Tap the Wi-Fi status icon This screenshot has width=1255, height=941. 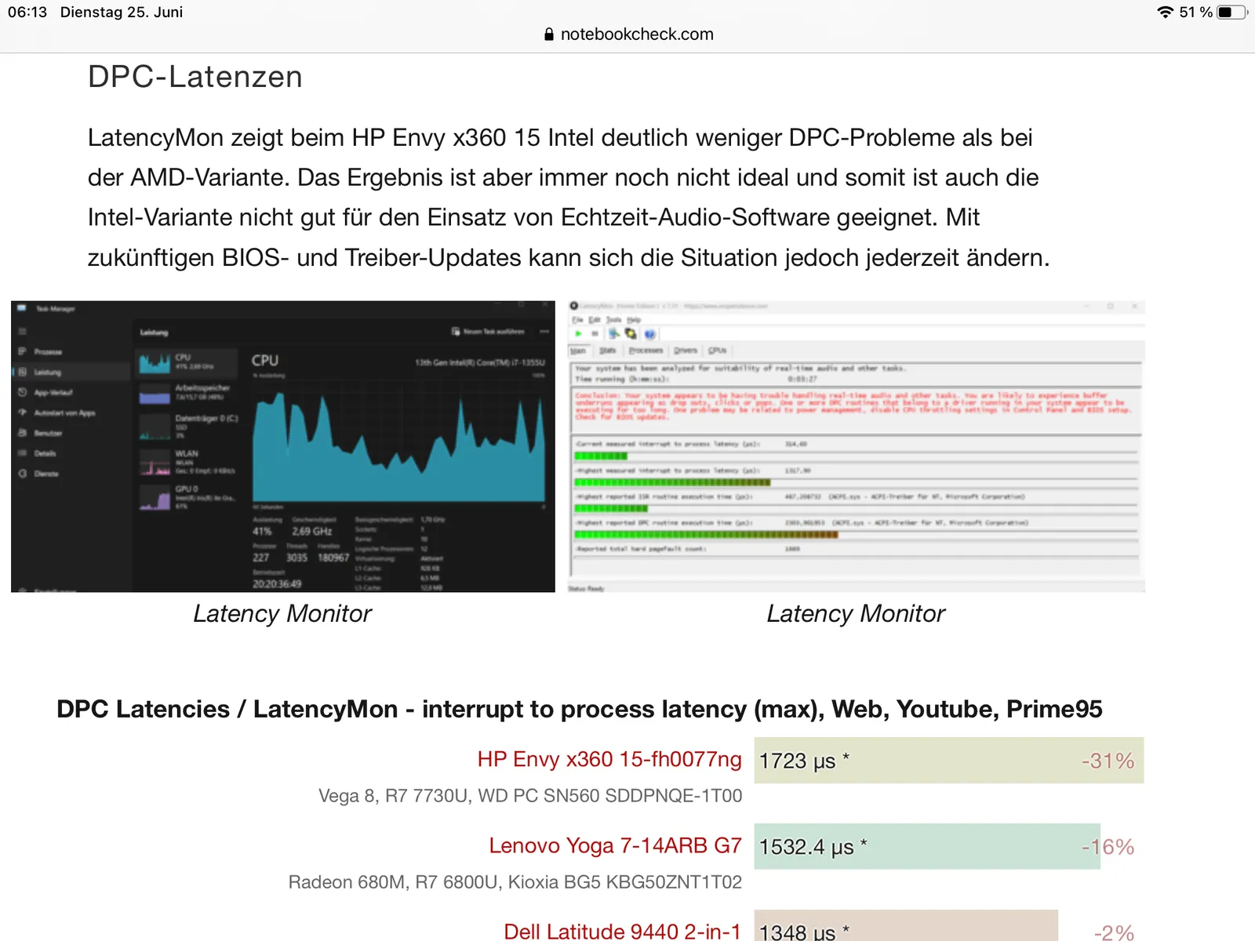tap(1165, 13)
